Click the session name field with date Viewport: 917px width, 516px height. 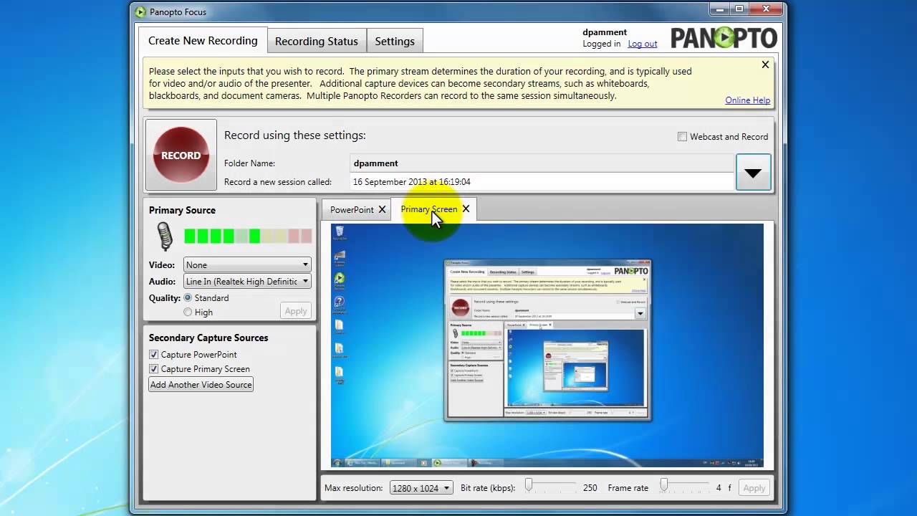coord(542,181)
